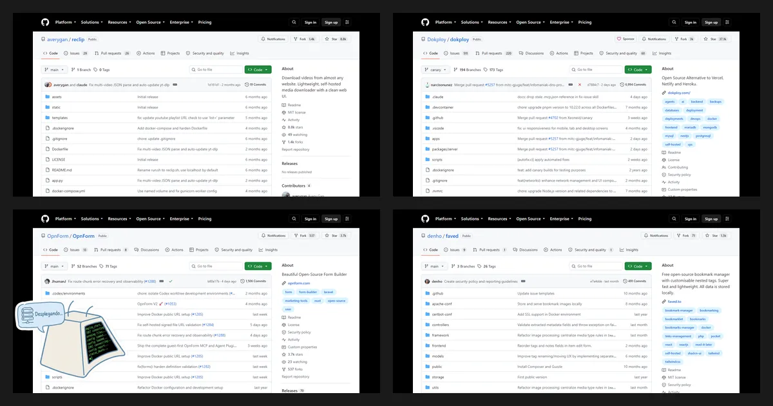Click the Go to file field in faved

pos(596,266)
